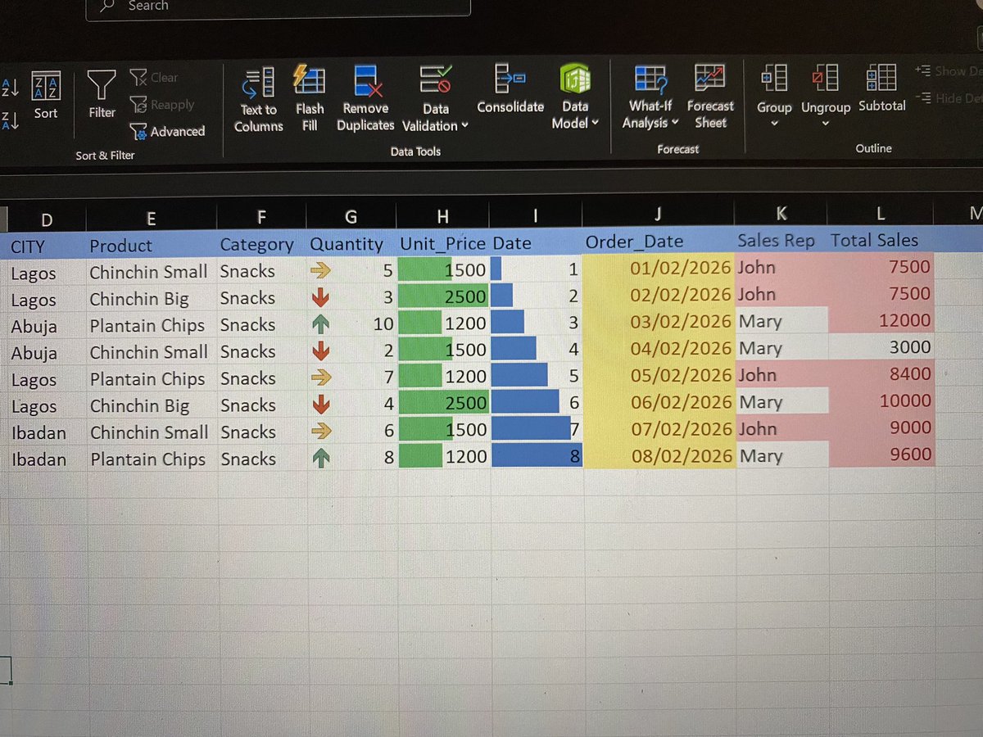The width and height of the screenshot is (983, 737).
Task: Select Total Sales cell showing 8400
Action: [881, 373]
